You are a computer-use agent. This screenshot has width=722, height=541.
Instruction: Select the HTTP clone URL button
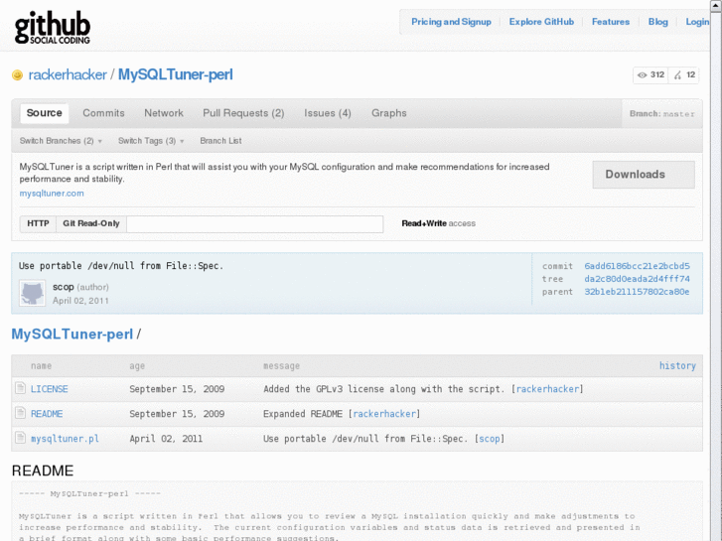point(38,223)
